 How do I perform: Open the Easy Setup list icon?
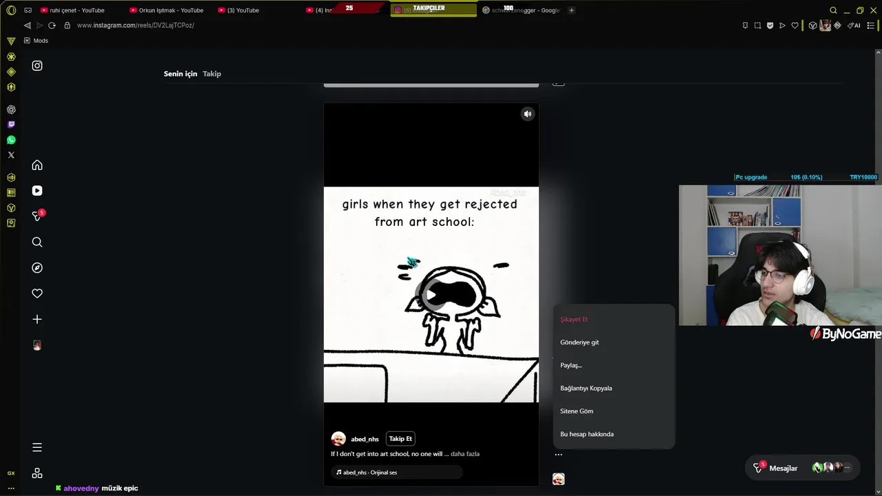pyautogui.click(x=872, y=25)
